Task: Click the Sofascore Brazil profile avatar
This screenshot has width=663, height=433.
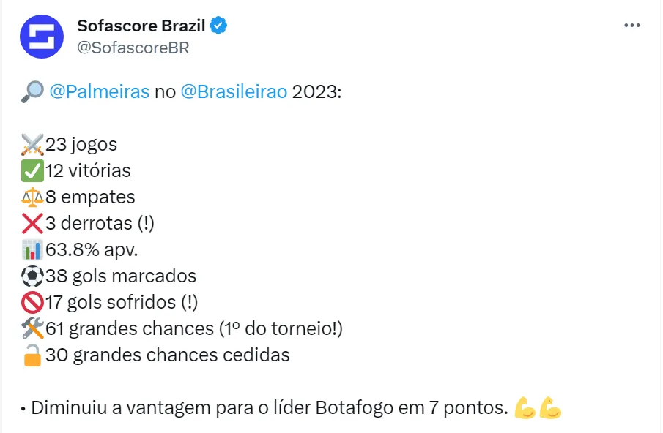Action: [x=42, y=37]
